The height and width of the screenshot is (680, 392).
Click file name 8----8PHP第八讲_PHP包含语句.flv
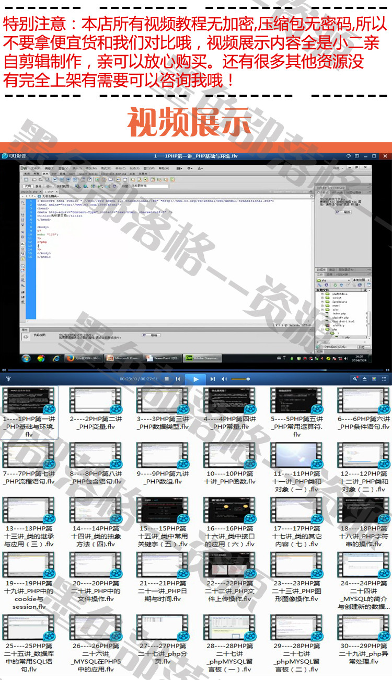(96, 478)
